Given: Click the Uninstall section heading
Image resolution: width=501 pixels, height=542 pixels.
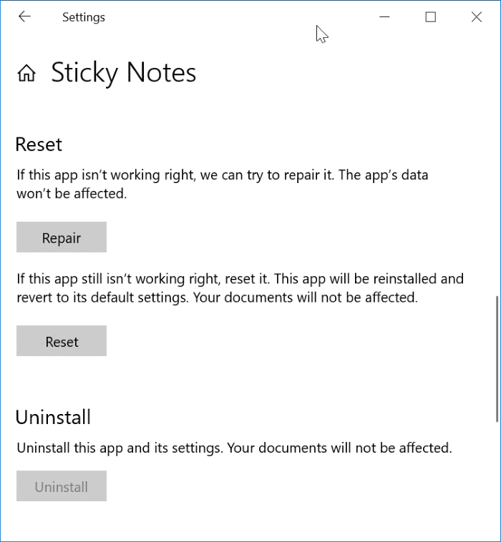Looking at the screenshot, I should (53, 417).
